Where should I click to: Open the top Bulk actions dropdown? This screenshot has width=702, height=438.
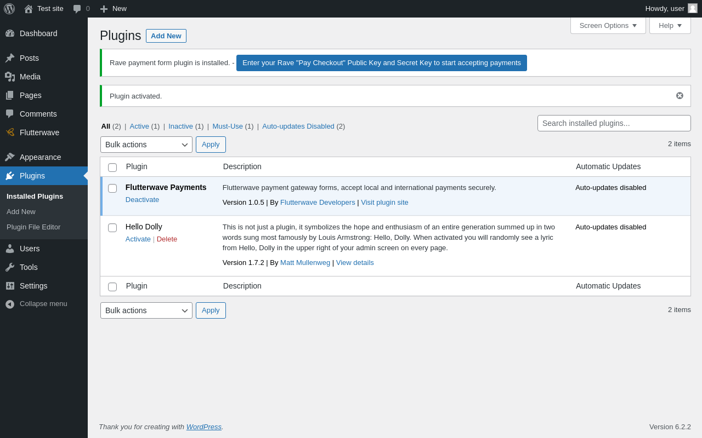point(146,145)
